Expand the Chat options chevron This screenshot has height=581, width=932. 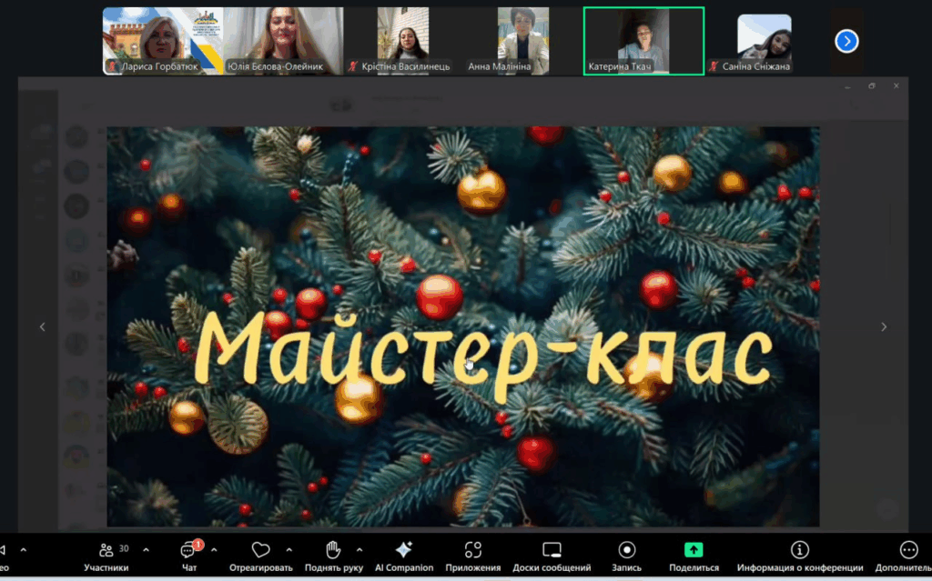coord(214,550)
